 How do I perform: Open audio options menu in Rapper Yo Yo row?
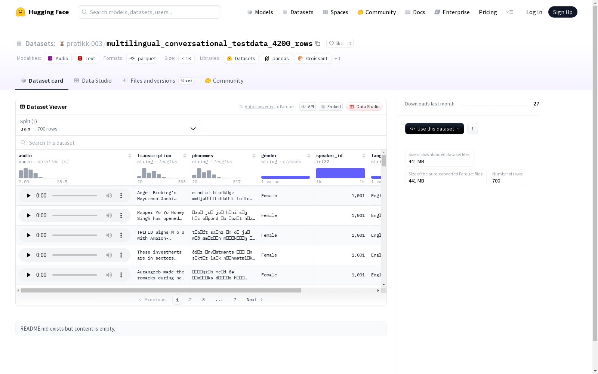(x=121, y=215)
